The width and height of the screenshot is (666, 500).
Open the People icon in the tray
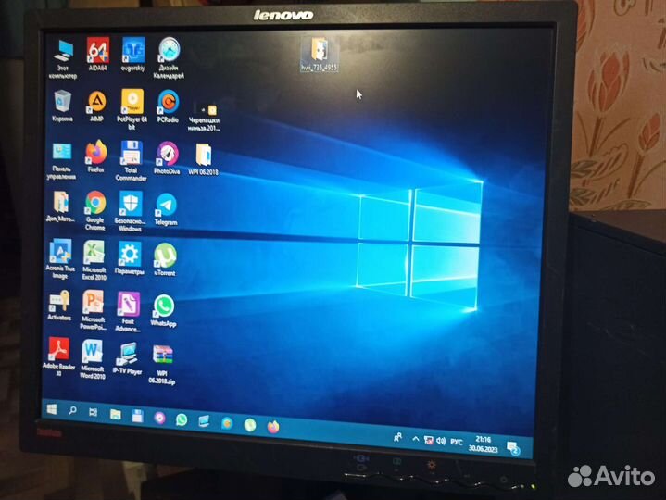click(x=398, y=437)
